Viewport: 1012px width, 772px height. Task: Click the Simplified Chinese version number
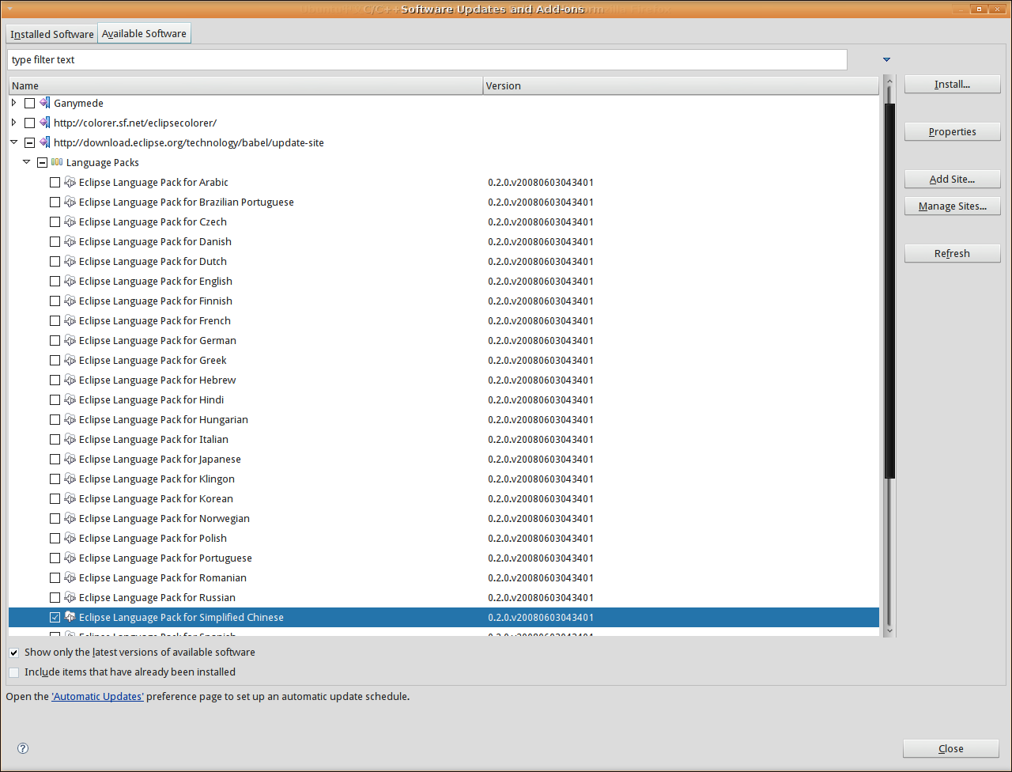[541, 617]
